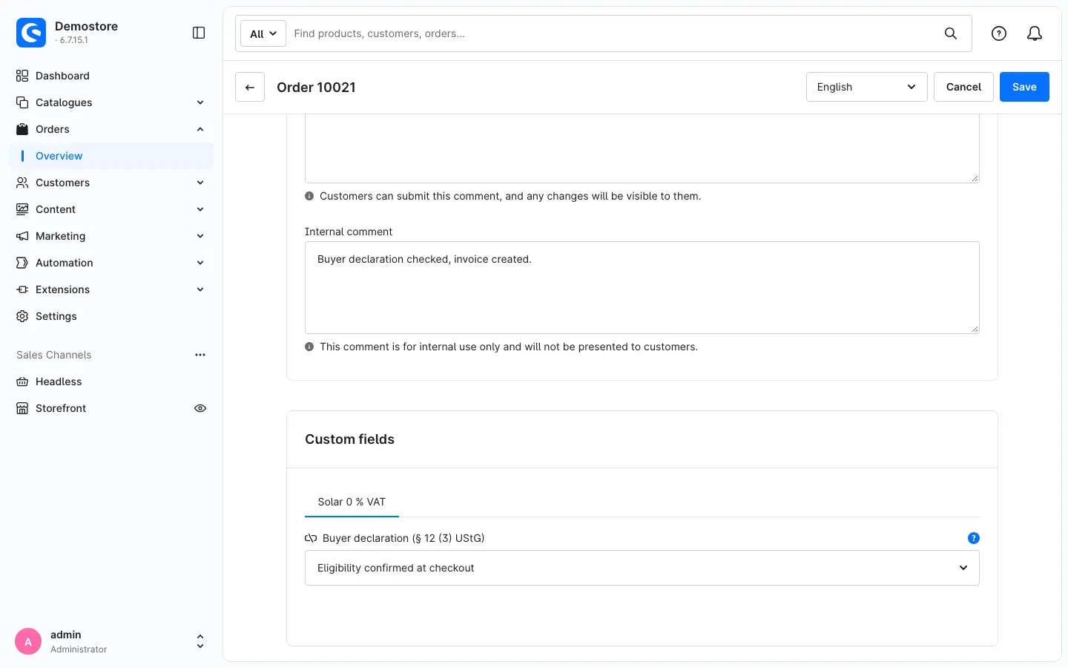Open the admin user menu chevron
This screenshot has height=668, width=1068.
200,641
